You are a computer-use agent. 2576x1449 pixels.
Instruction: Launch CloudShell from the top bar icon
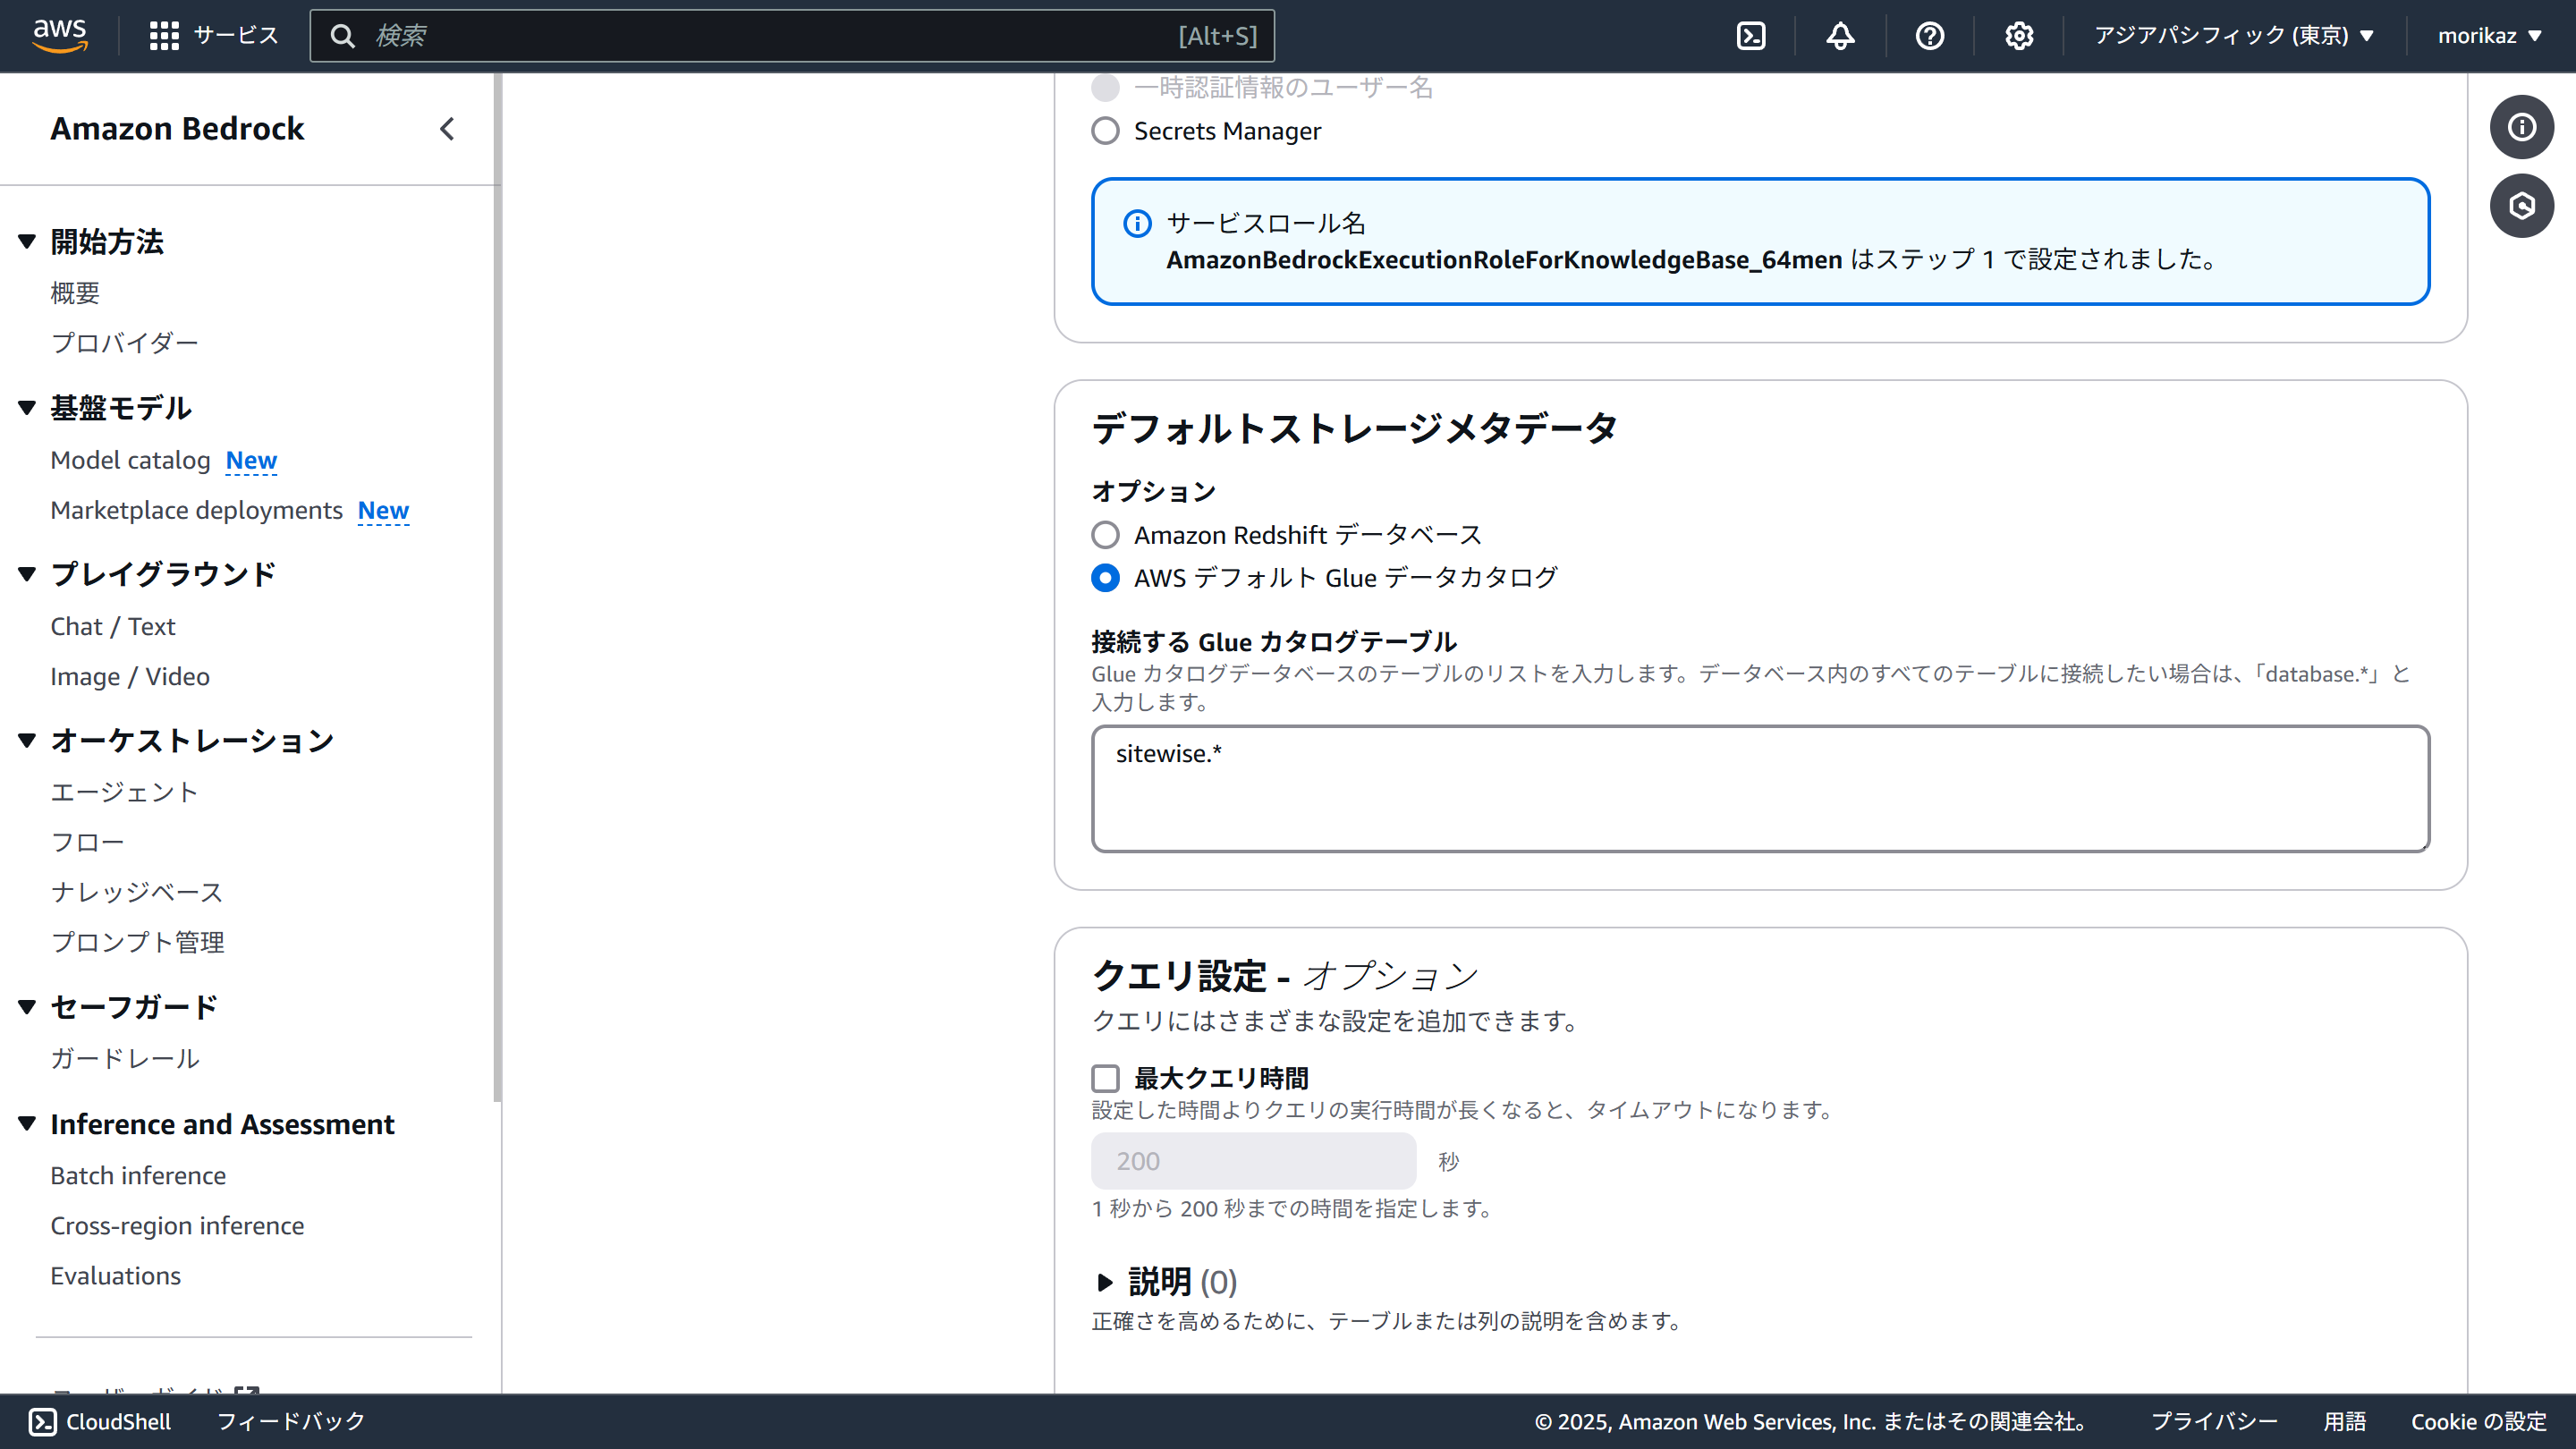click(1751, 36)
